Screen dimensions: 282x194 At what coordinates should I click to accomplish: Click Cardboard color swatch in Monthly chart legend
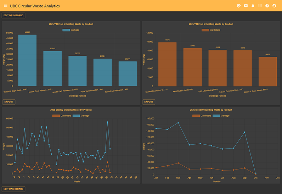[197, 116]
